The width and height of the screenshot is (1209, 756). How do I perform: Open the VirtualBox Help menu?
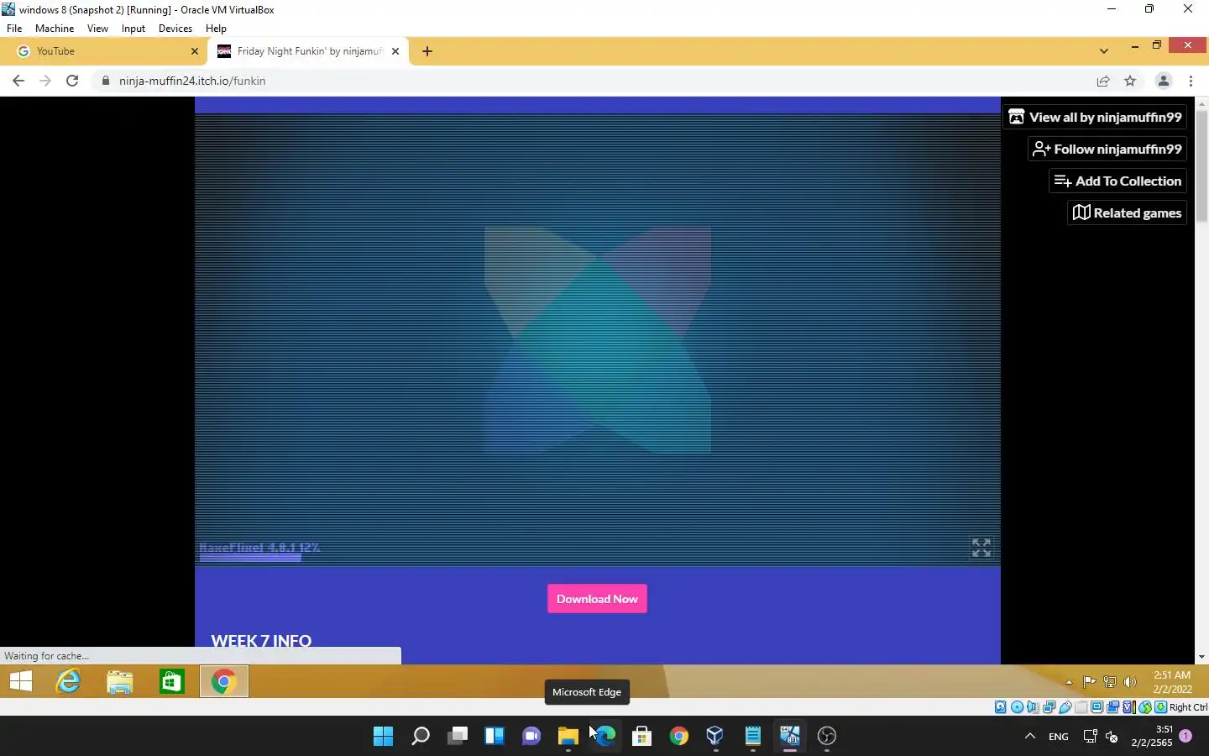216,28
